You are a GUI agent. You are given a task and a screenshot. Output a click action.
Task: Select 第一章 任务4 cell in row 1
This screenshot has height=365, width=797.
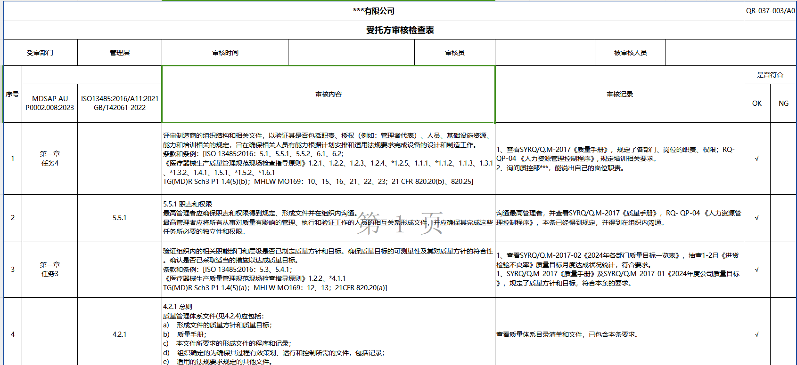tap(49, 159)
